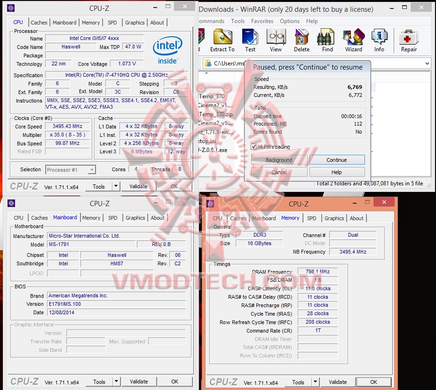
Task: Open the Favorites menu in WinRAR
Action: coord(262,21)
